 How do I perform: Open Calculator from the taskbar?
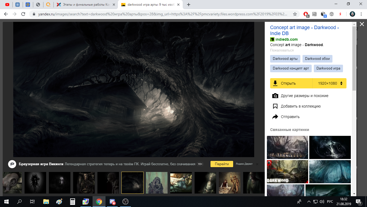[x=73, y=202]
